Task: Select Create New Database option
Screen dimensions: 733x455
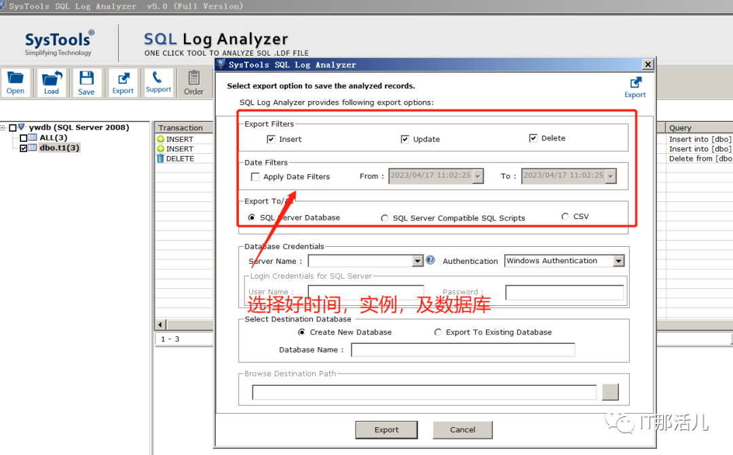Action: click(x=301, y=332)
